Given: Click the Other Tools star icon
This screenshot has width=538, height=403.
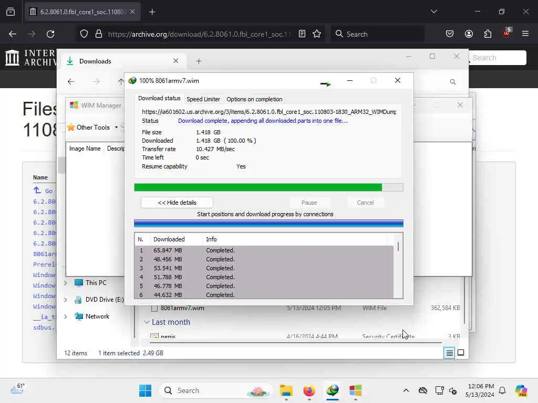Looking at the screenshot, I should [x=71, y=127].
